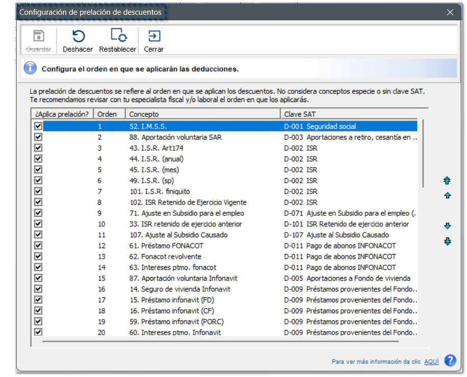
Task: Click the vertical scrollbar of the list
Action: point(423,153)
